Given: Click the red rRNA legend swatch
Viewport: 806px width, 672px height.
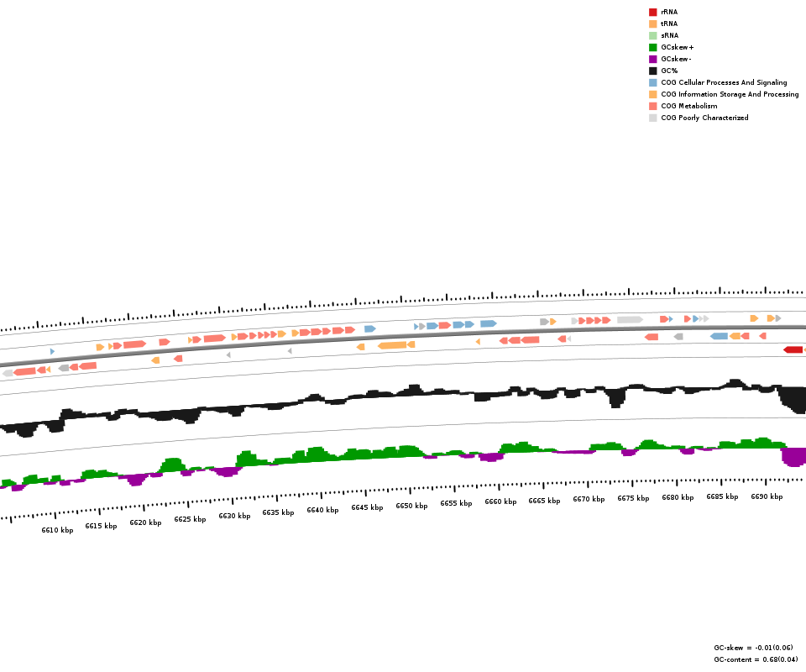Looking at the screenshot, I should (x=652, y=12).
